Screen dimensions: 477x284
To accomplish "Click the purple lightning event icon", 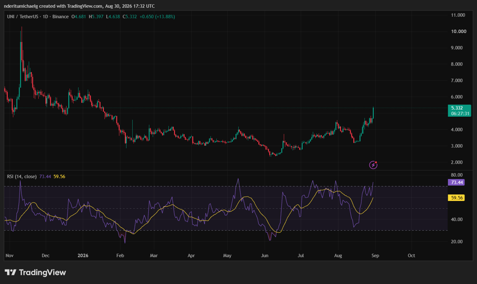I will (373, 165).
